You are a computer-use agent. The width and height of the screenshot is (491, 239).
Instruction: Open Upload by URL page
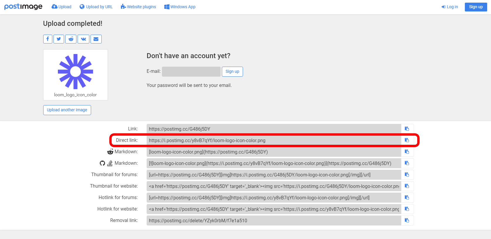coord(96,7)
